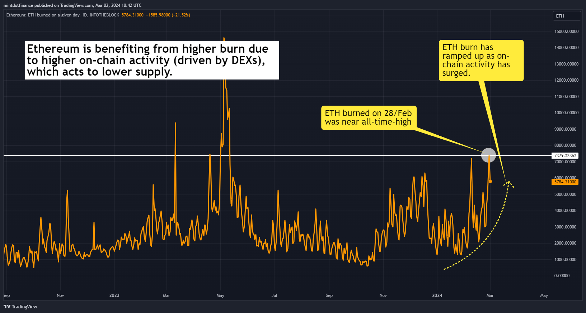Click the published-by header 'mintdotfinance published on TradingView.com'
586x313 pixels.
(48, 5)
